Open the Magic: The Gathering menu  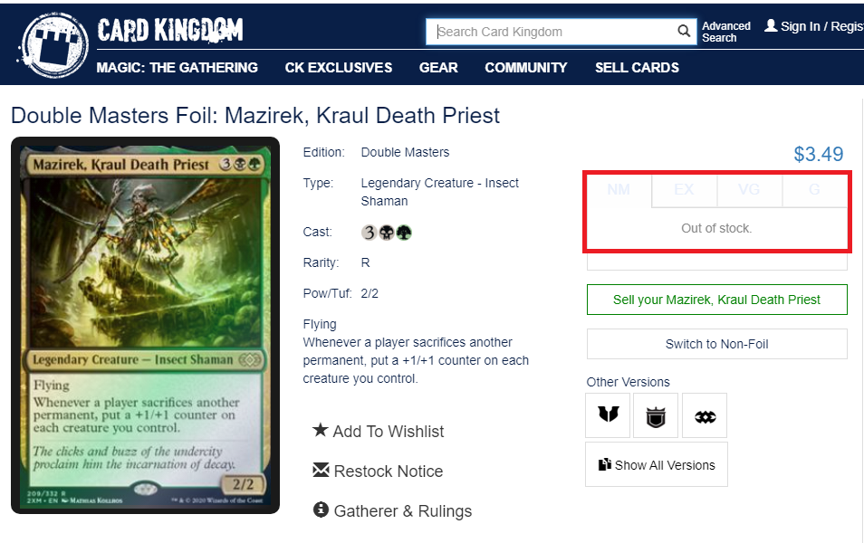click(177, 68)
